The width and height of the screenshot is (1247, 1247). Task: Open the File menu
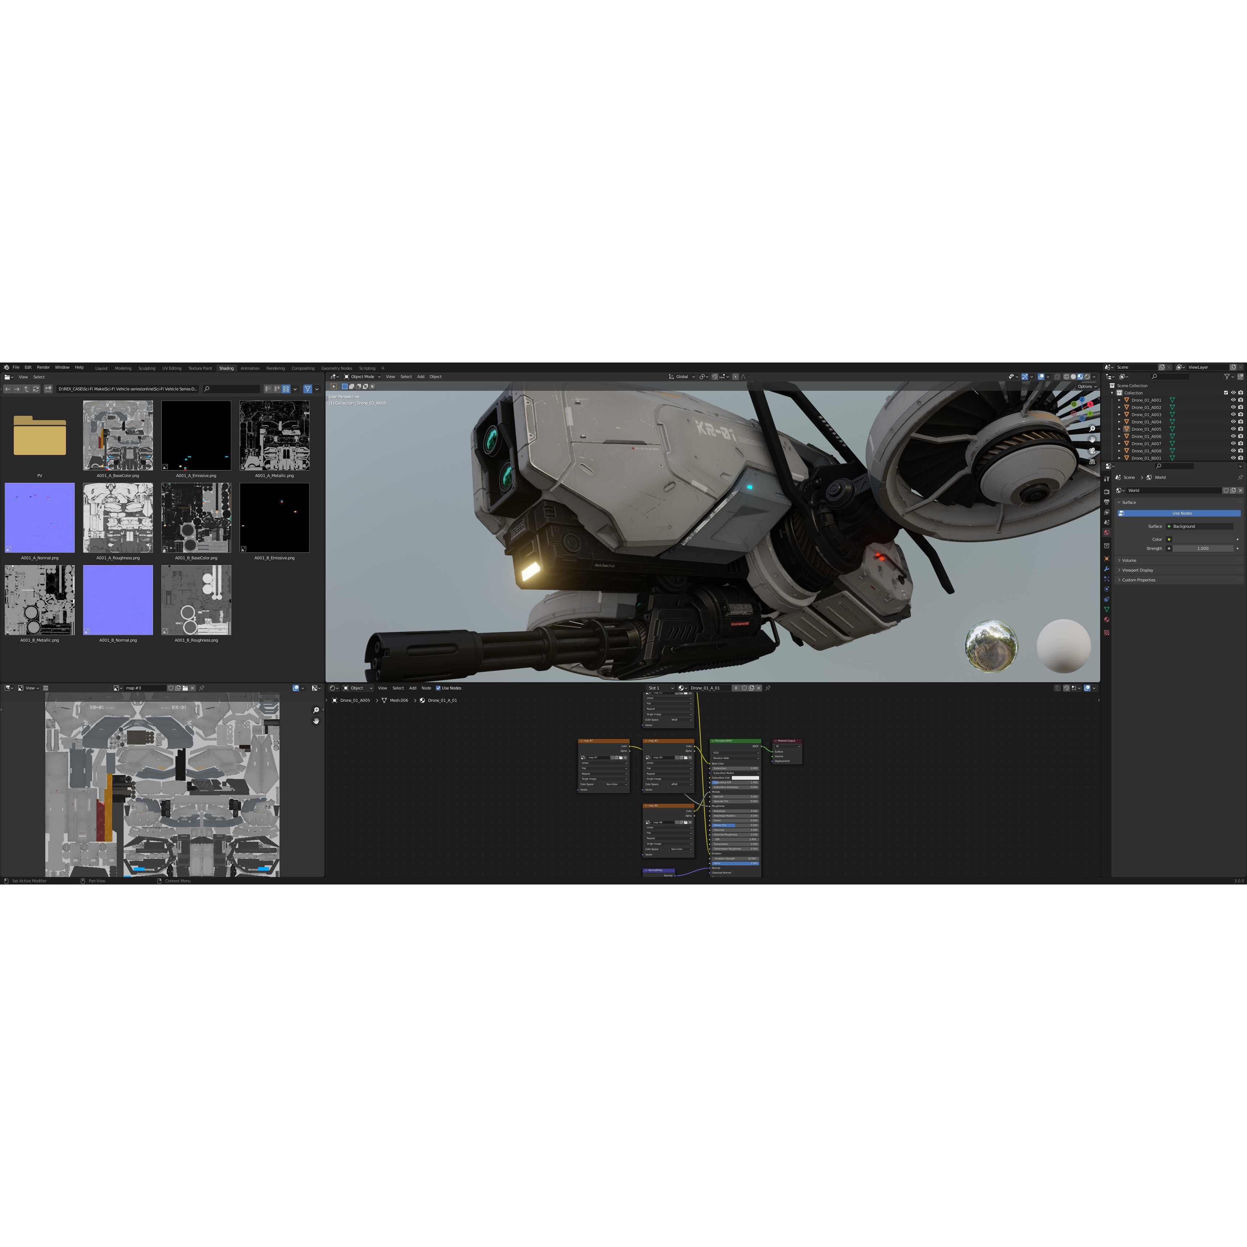(x=16, y=367)
